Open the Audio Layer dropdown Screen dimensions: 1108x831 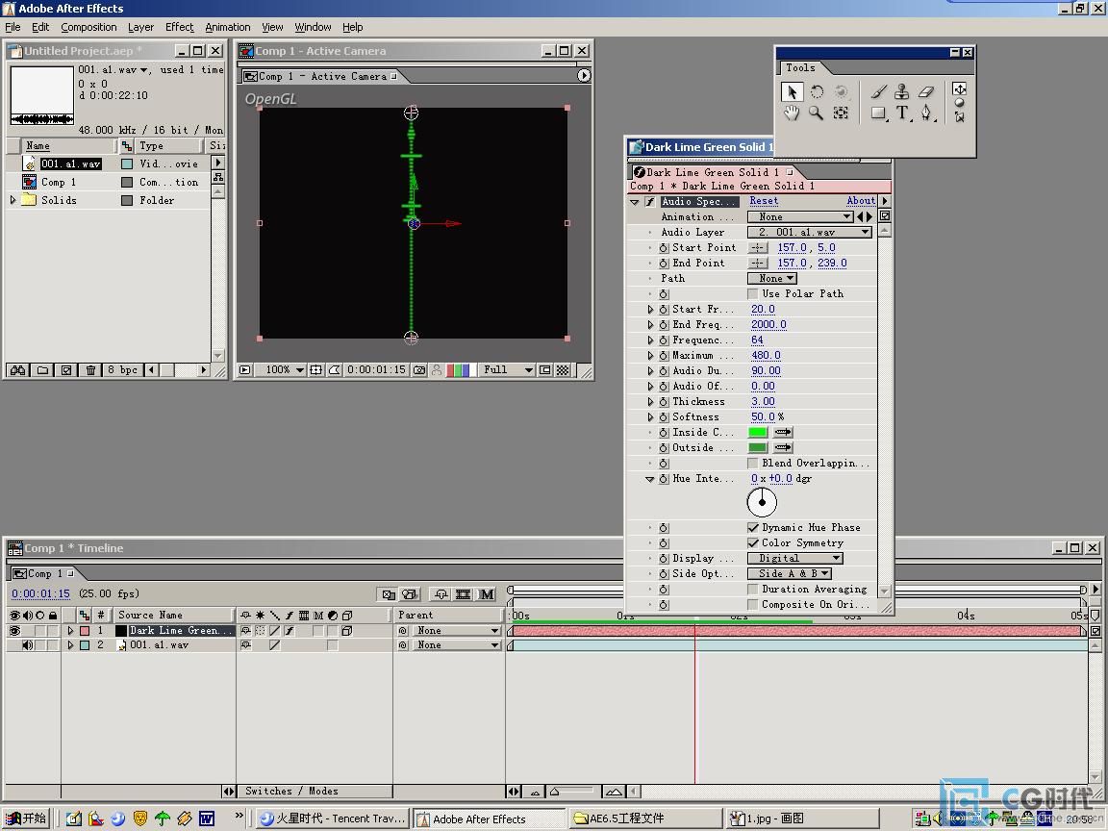click(810, 232)
